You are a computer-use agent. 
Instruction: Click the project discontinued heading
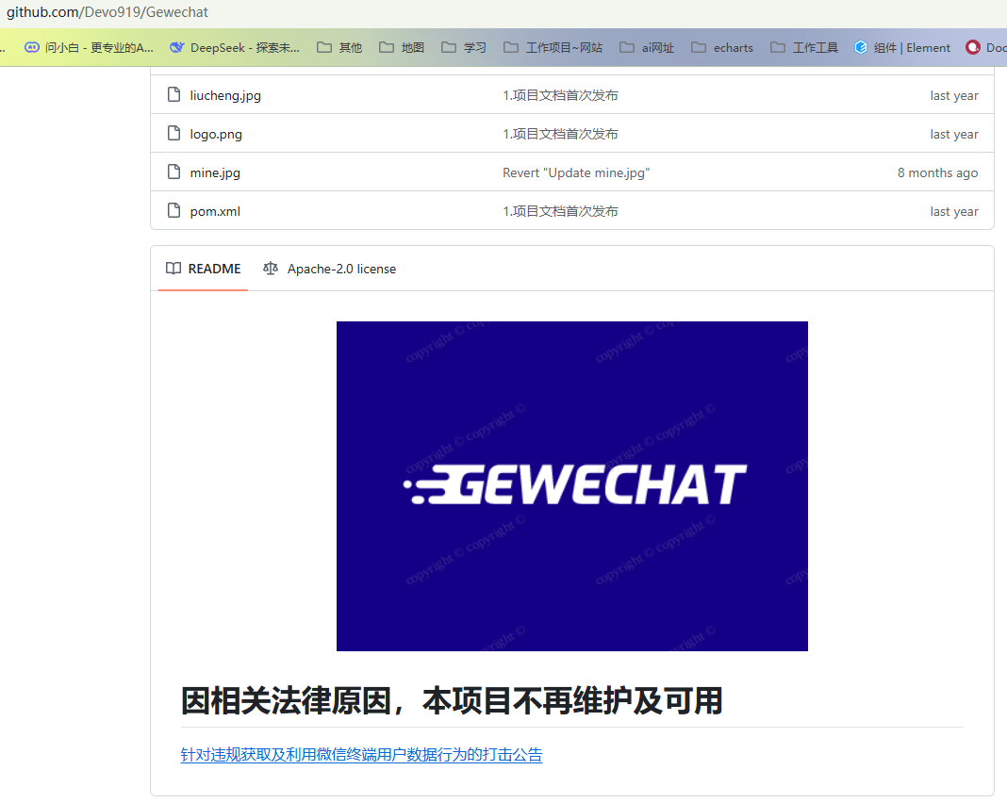[x=452, y=701]
